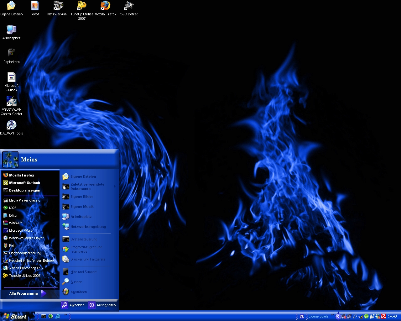Open TuneUp Utilities 2007 desktop shortcut
401x321 pixels.
[82, 6]
